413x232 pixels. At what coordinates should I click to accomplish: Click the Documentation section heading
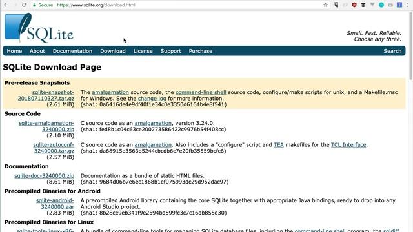click(x=26, y=166)
